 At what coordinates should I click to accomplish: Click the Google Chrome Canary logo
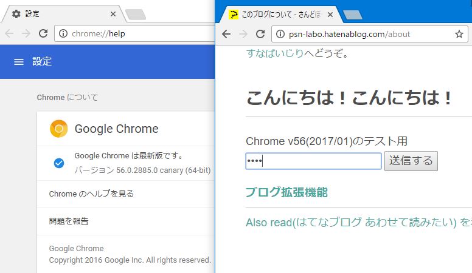click(59, 129)
